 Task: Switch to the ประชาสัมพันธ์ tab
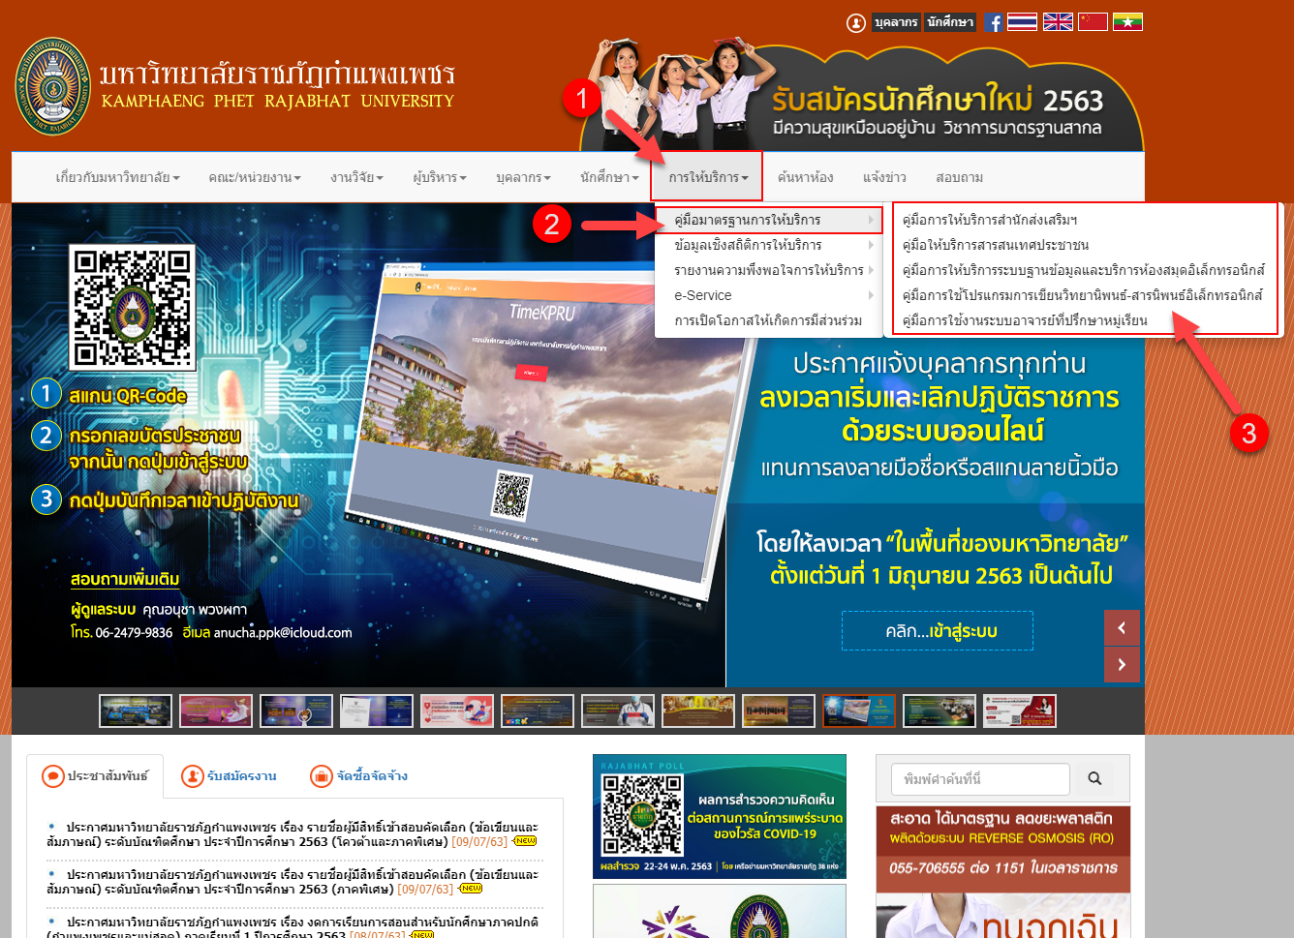95,776
